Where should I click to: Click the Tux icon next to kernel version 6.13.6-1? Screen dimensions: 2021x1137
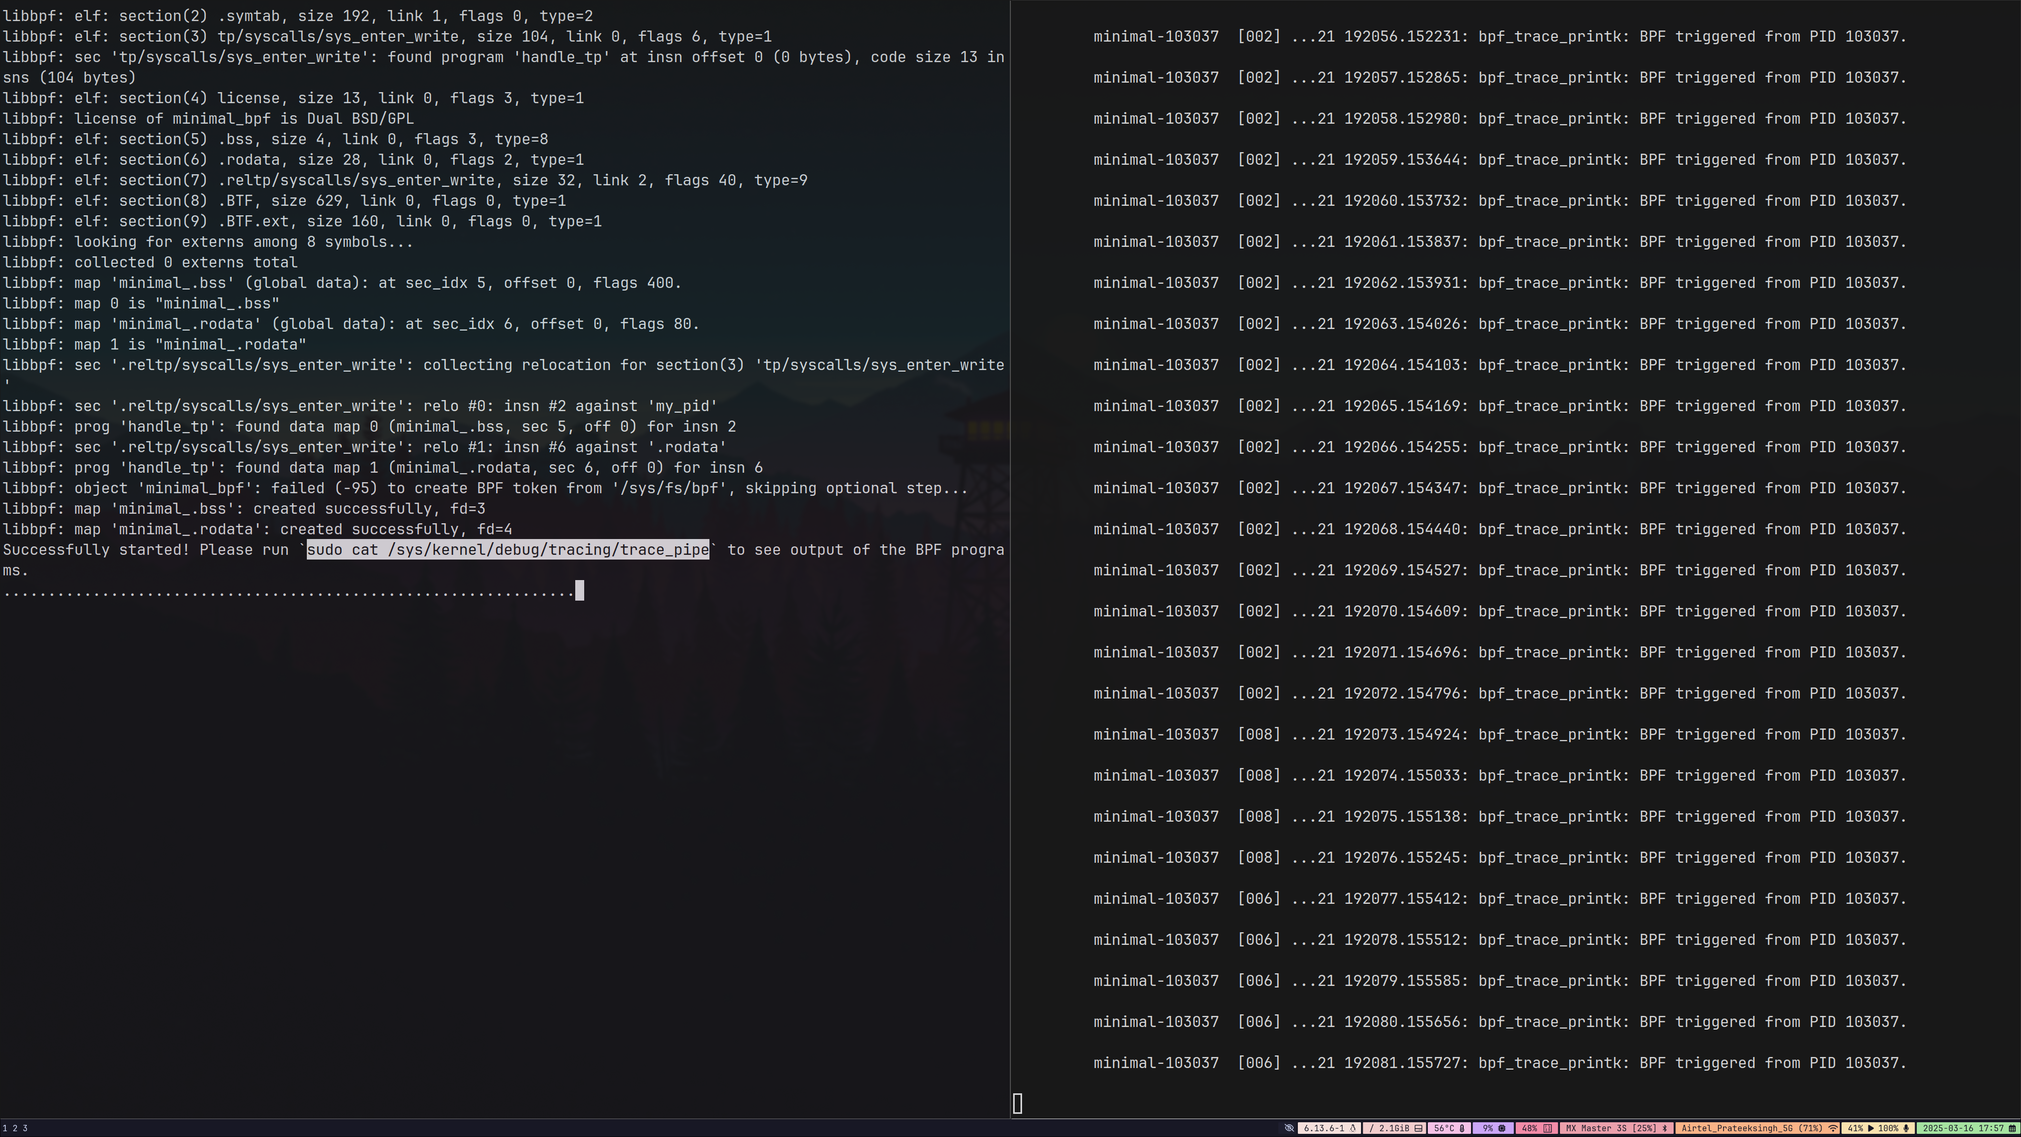1353,1129
